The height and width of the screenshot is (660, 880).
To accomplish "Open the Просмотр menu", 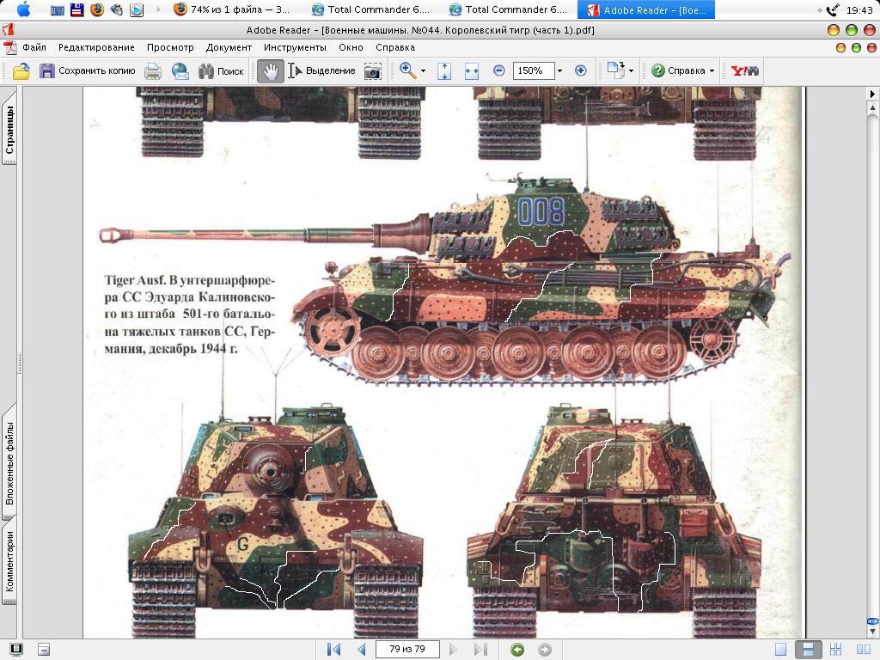I will coord(170,48).
